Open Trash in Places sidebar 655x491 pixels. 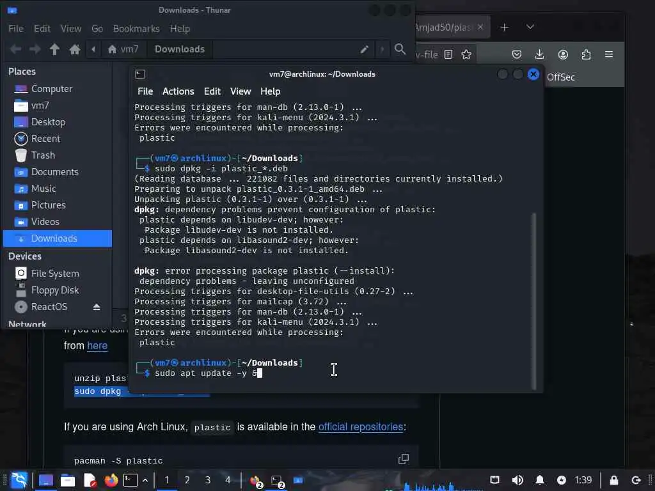click(x=58, y=155)
